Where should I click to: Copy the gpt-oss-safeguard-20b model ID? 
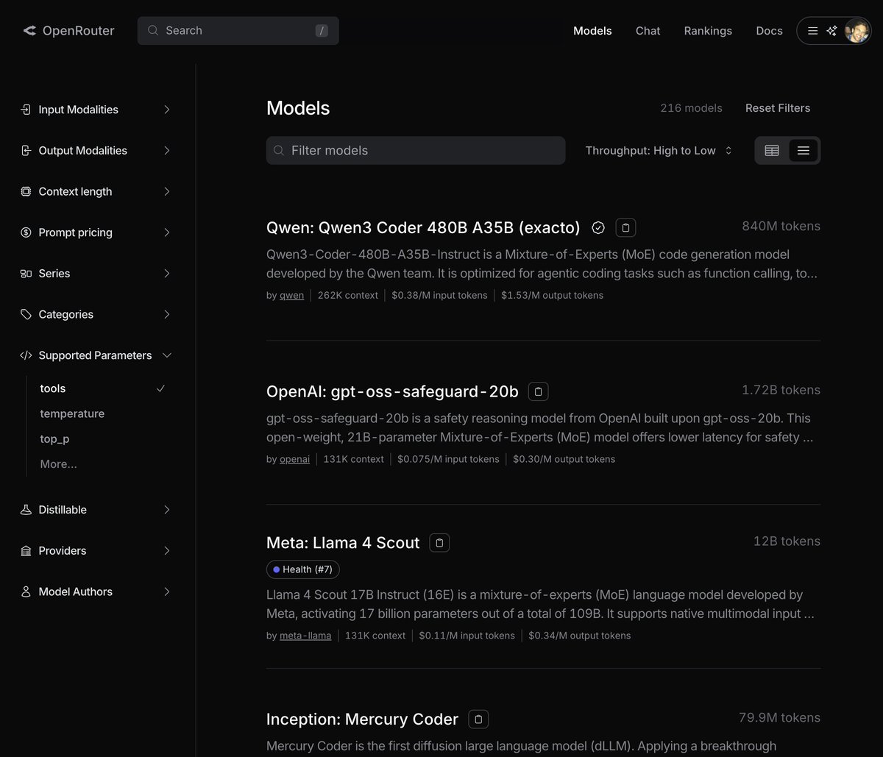(538, 392)
